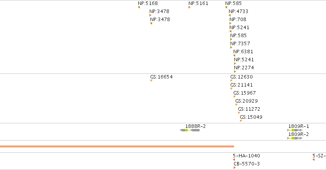Click the red arrow marker under 5-HA-1040
Screen dimensions: 326x170
234,160
